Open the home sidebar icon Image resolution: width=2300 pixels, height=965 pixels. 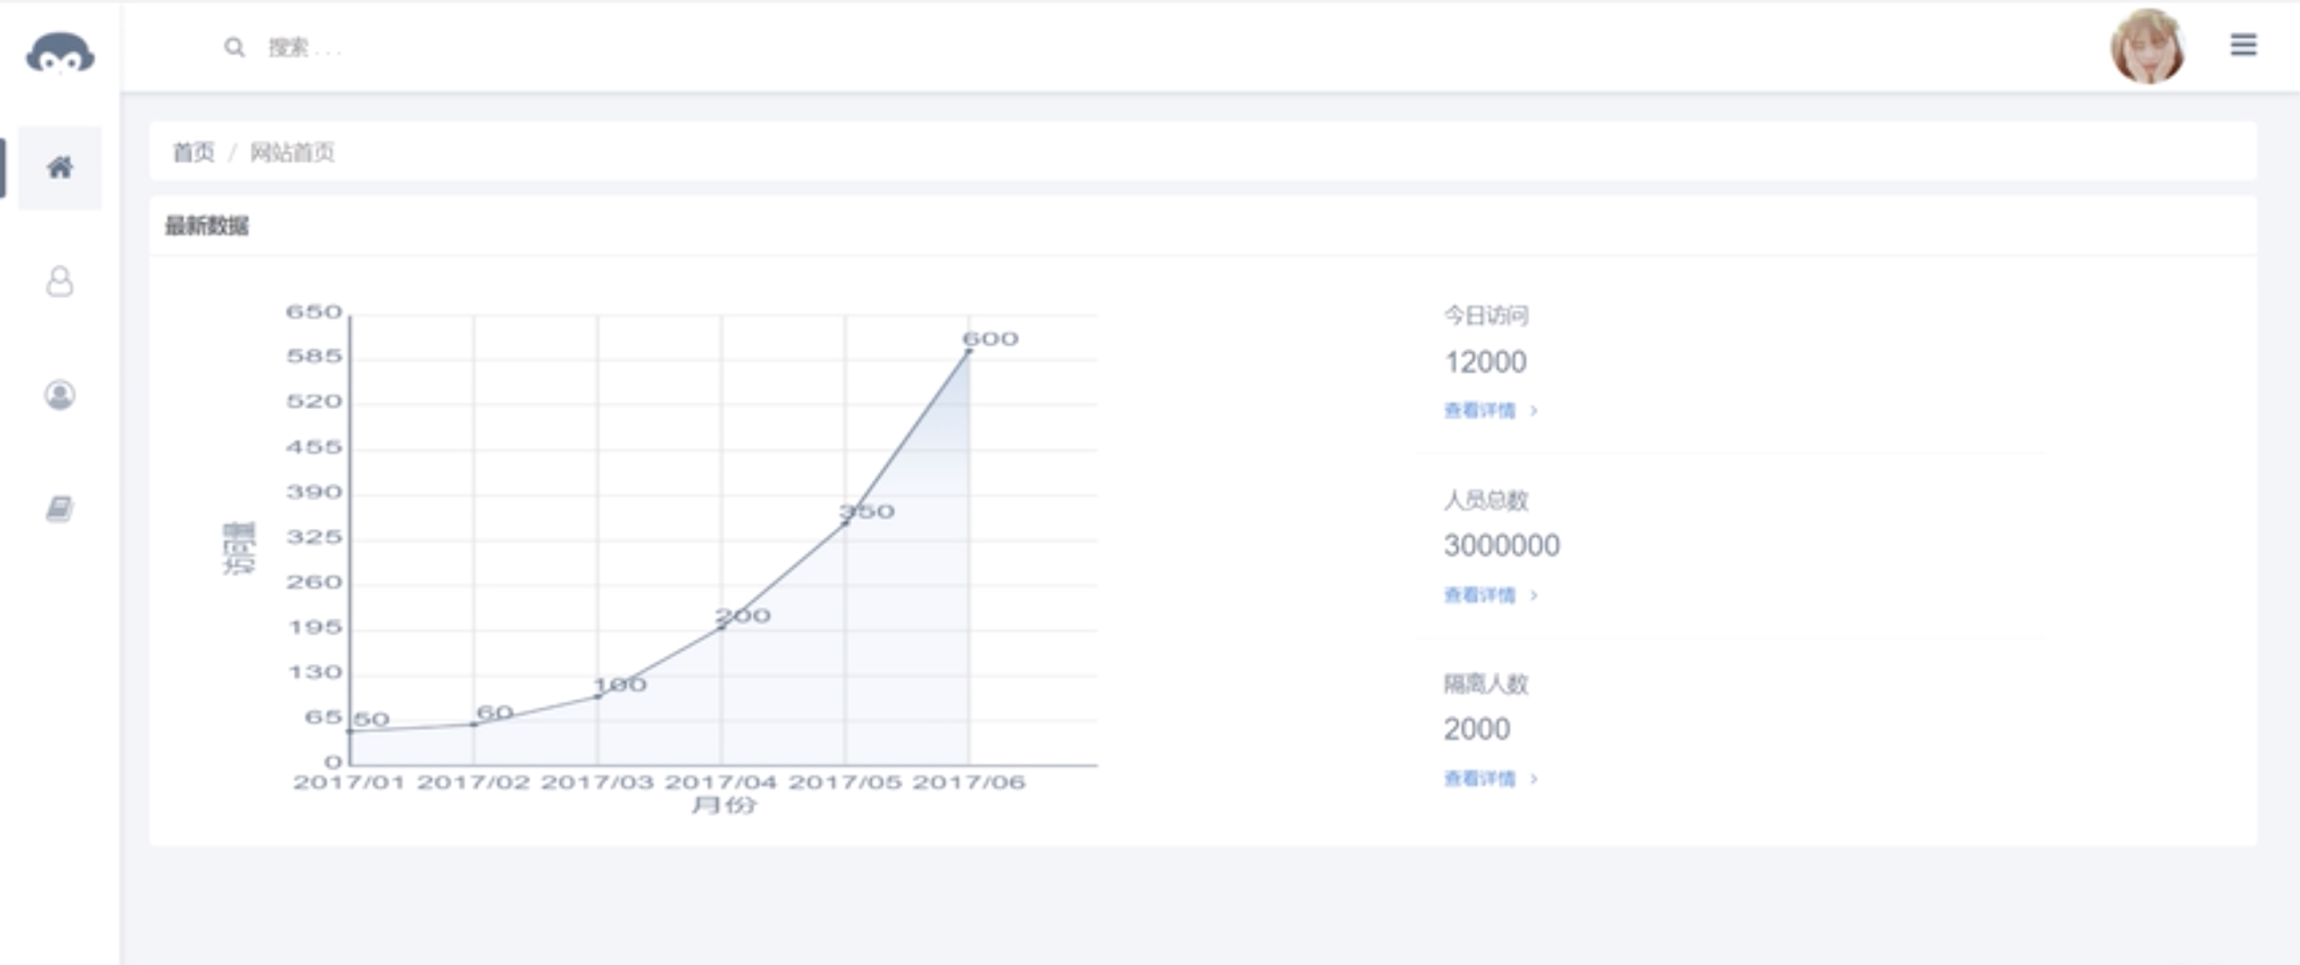click(x=60, y=167)
